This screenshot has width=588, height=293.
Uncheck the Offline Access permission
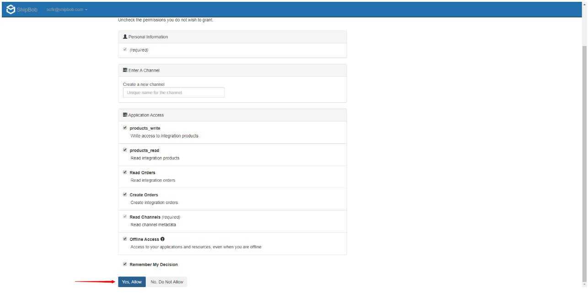[x=125, y=239]
